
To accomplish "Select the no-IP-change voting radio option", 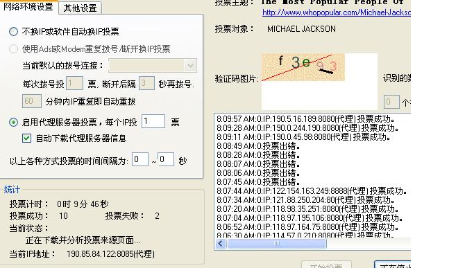I will (13, 31).
